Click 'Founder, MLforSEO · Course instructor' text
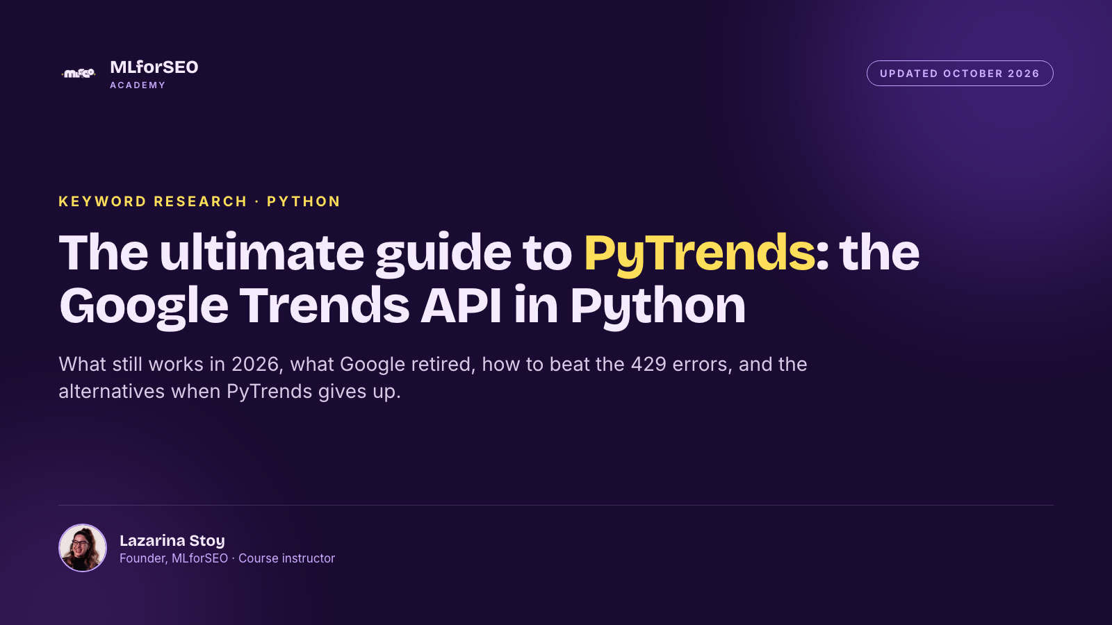Image resolution: width=1112 pixels, height=625 pixels. [227, 558]
